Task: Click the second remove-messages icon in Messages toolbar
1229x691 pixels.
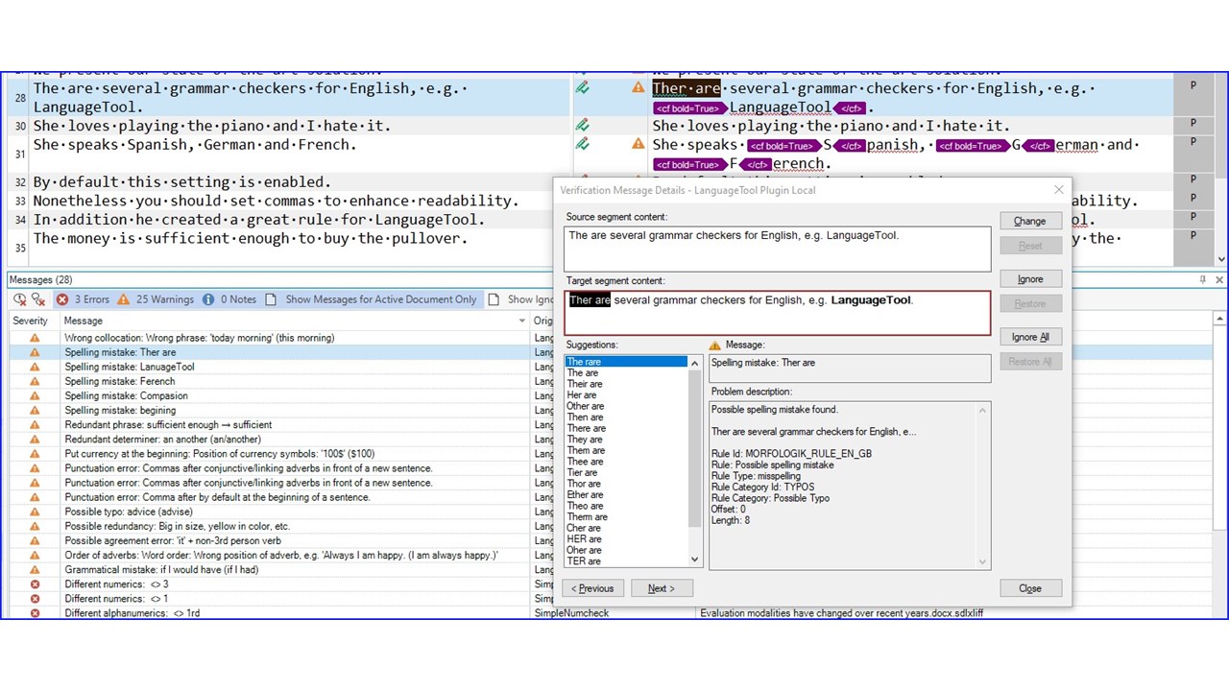Action: click(x=38, y=299)
